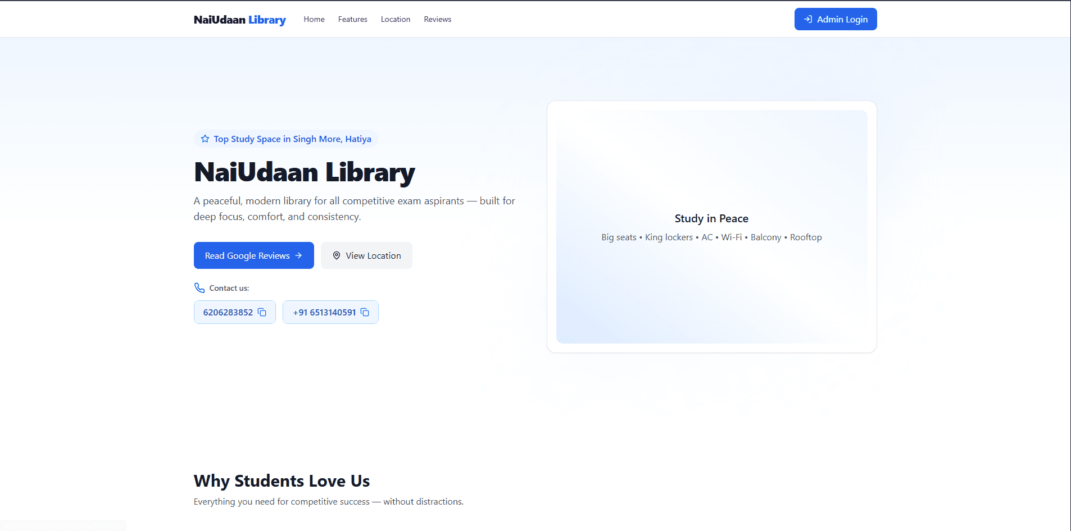Click the location pin icon in View Location
This screenshot has width=1071, height=531.
(x=336, y=255)
